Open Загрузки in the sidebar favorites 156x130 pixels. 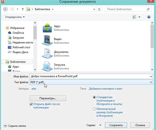pos(18,38)
